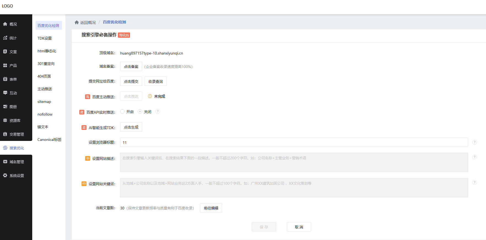This screenshot has width=486, height=240.
Task: Click the 前往编辑 button
Action: (x=211, y=208)
